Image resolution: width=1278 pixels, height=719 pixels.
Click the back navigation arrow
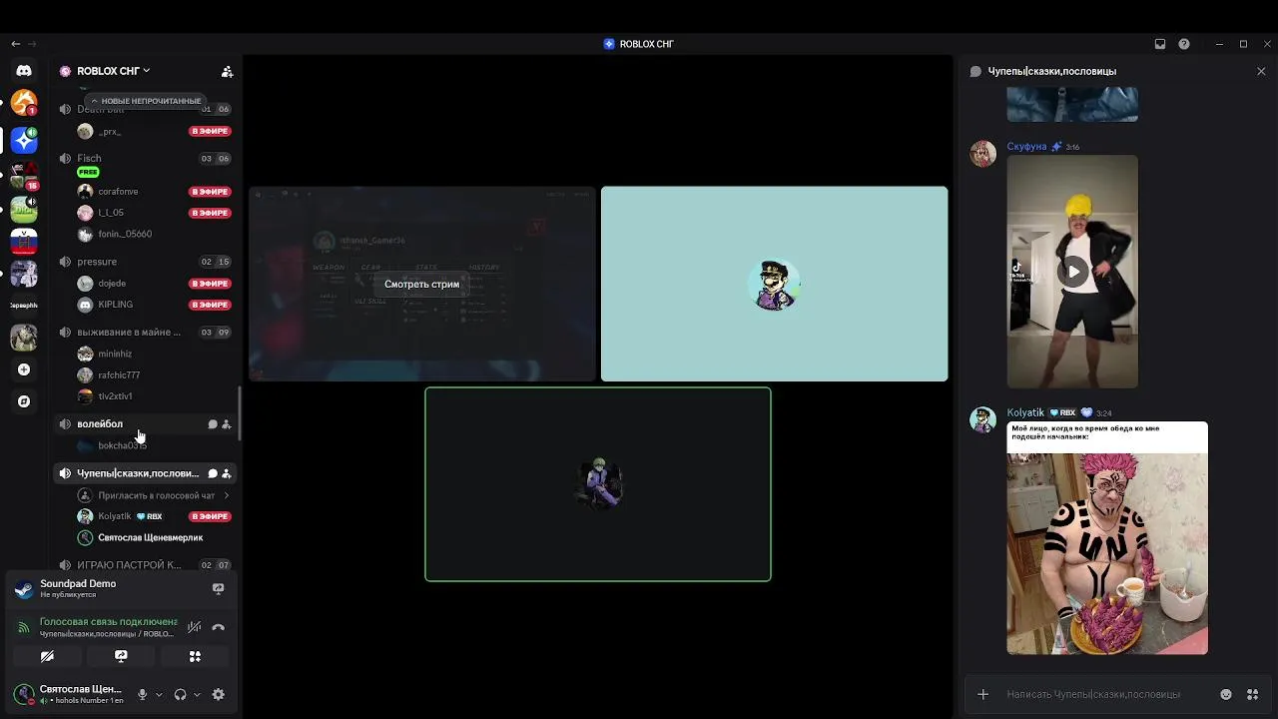click(x=15, y=44)
